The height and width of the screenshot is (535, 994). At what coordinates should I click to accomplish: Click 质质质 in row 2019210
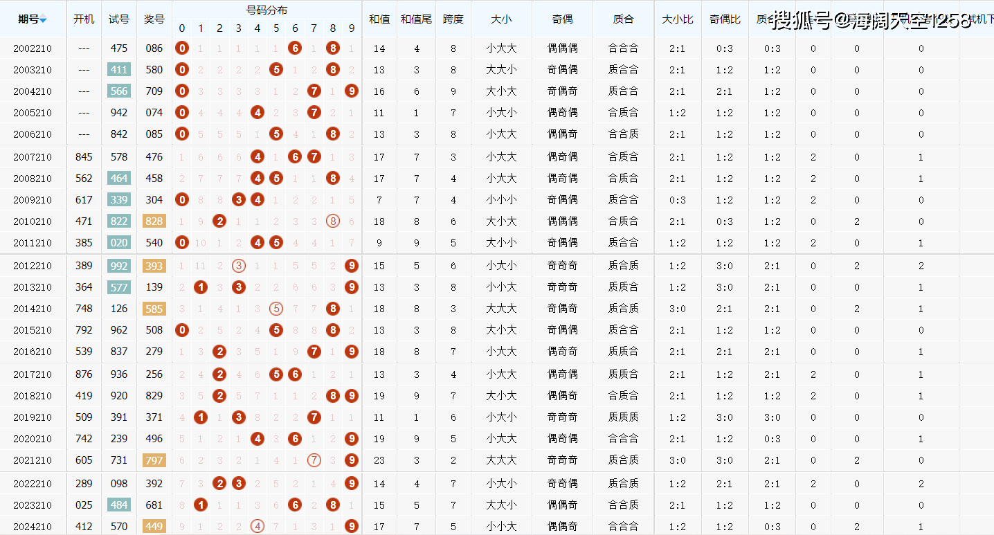coord(623,417)
